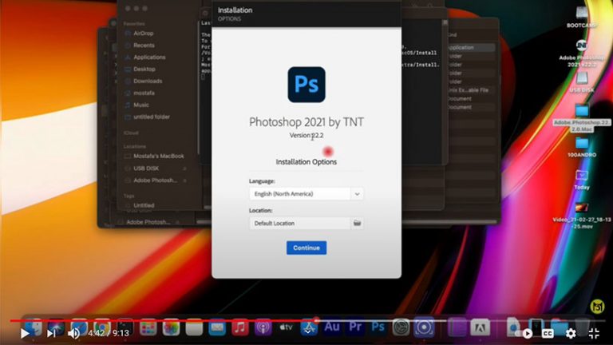The width and height of the screenshot is (613, 345).
Task: Select the Application row in Finder Kind column
Action: coord(471,47)
